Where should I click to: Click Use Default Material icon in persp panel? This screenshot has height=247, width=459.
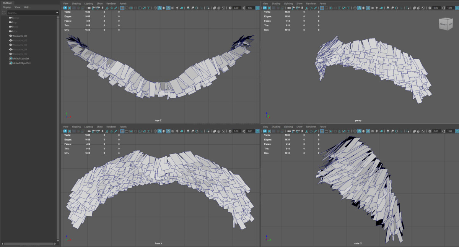tap(364, 8)
